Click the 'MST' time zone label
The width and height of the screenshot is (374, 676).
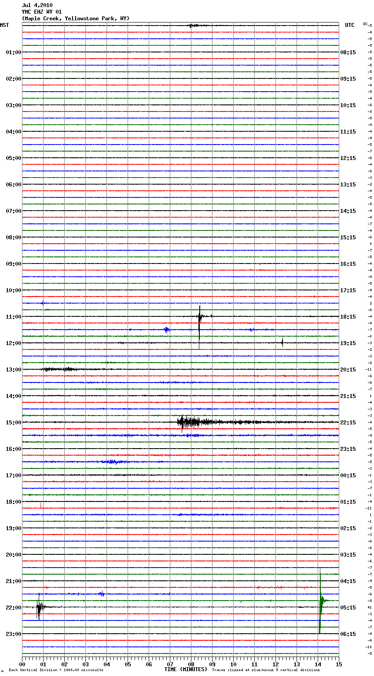click(x=4, y=25)
